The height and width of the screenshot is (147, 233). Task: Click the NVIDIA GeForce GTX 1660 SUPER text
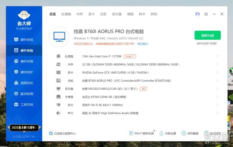click(115, 73)
